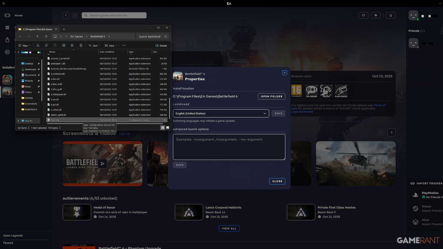Screen dimensions: 443x249
Task: Open the View dropdown in File Explorer
Action: pyautogui.click(x=110, y=45)
